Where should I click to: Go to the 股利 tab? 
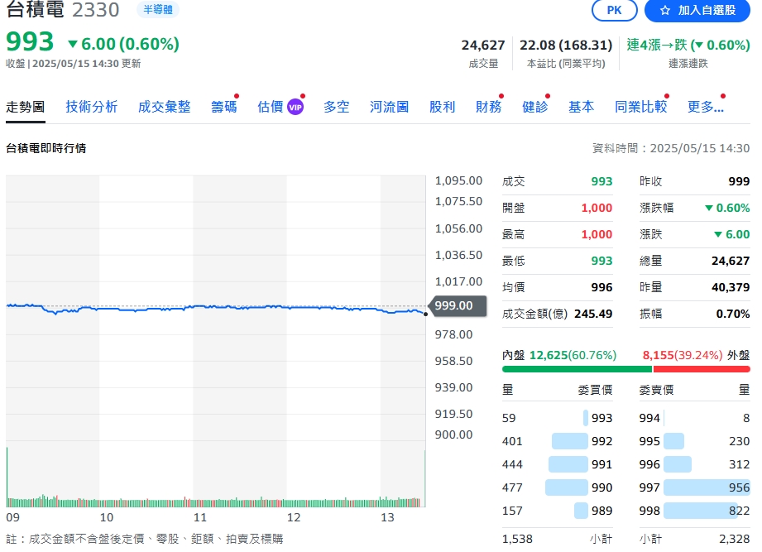[442, 107]
